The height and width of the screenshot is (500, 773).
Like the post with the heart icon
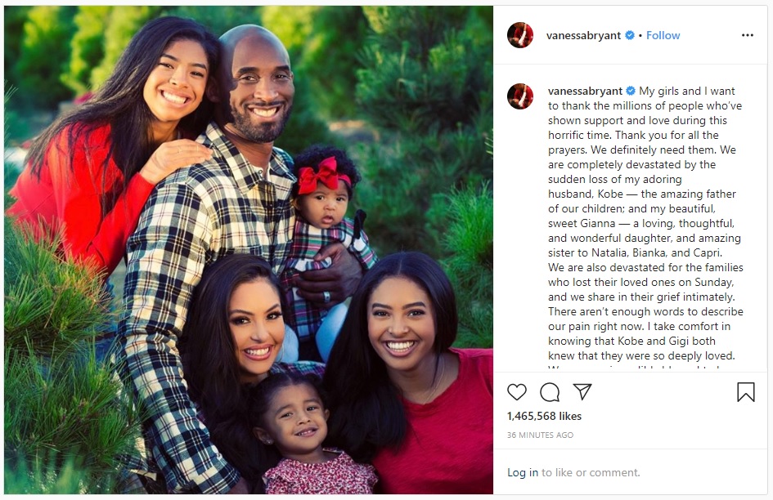coord(517,392)
